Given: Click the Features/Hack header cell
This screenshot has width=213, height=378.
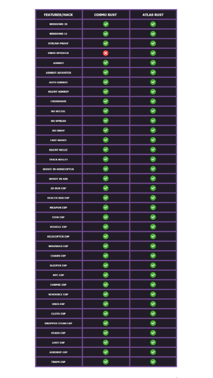Looking at the screenshot, I should (59, 15).
